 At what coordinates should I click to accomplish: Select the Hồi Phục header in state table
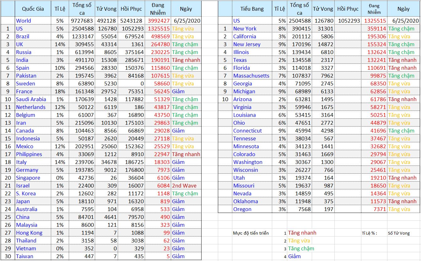[x=348, y=9]
